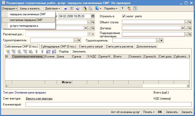Click the move row up arrow icon
This screenshot has width=195, height=116.
tap(37, 51)
